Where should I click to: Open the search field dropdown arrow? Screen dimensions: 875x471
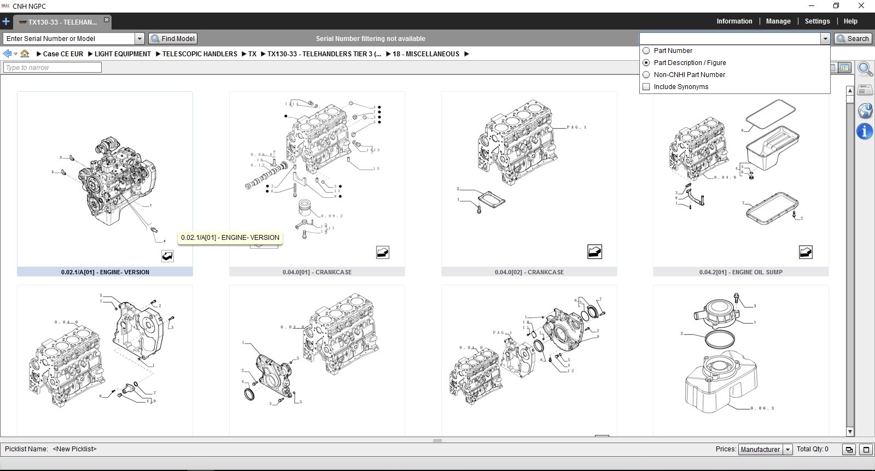825,38
